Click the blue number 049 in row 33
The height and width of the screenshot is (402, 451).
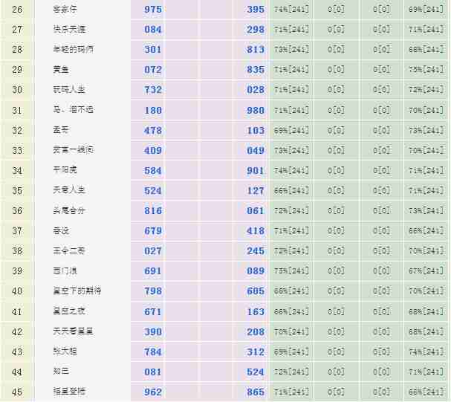coord(256,151)
